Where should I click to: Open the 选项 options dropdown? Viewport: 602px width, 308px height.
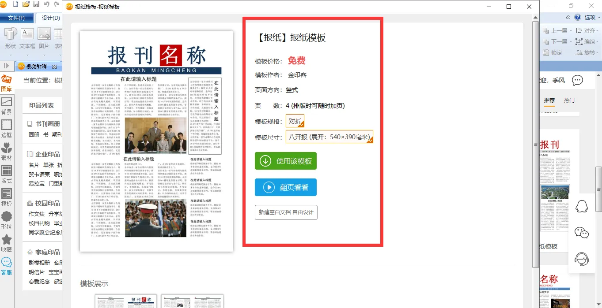(592, 18)
